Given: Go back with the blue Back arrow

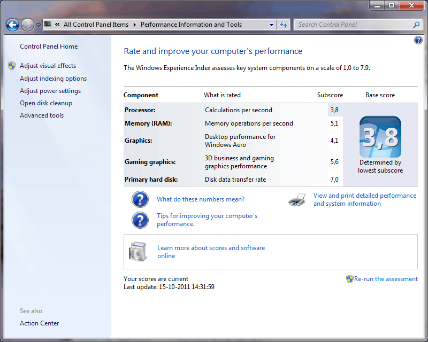Looking at the screenshot, I should click(12, 25).
